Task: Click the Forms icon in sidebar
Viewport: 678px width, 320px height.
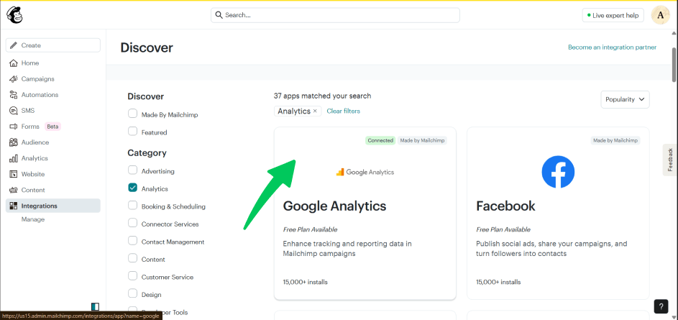Action: click(x=14, y=127)
